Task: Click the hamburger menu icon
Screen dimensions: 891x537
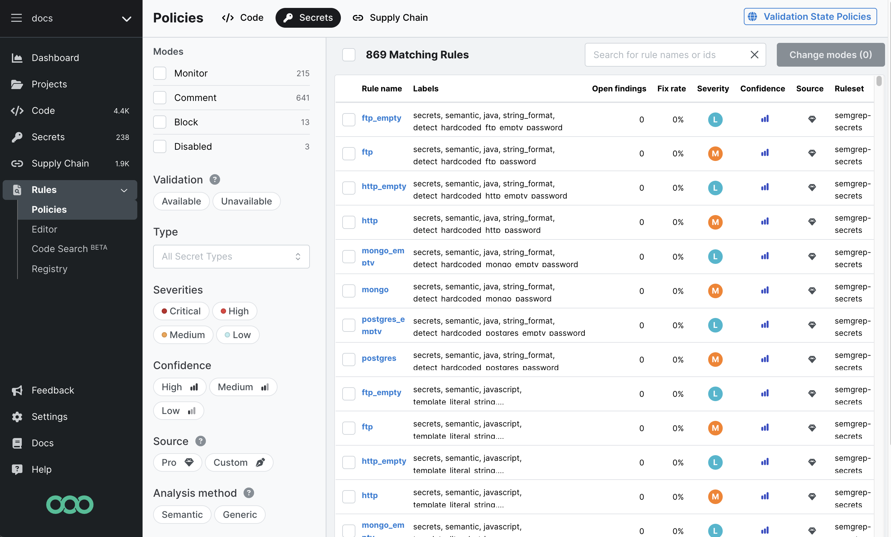Action: click(x=16, y=18)
